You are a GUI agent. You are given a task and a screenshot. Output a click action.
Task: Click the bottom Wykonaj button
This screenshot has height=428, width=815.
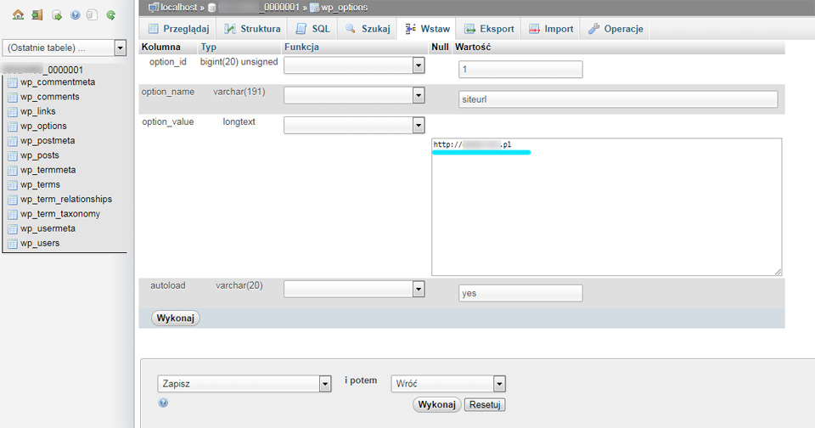point(436,404)
